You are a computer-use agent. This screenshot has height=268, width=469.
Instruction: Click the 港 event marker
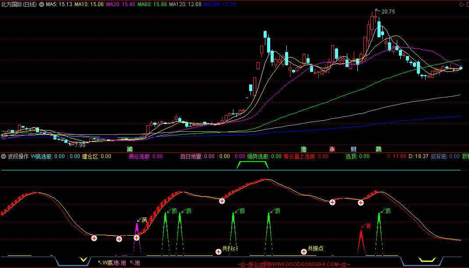coord(303,149)
